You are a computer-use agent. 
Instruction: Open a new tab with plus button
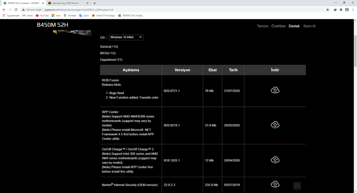(x=94, y=3)
